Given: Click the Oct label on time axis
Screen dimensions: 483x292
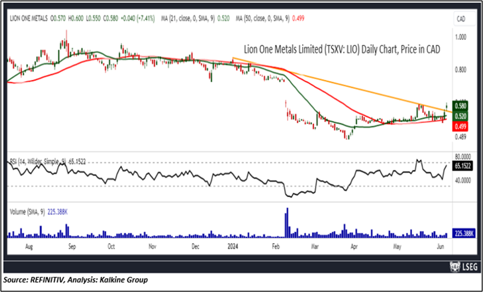Looking at the screenshot, I should pyautogui.click(x=111, y=247).
